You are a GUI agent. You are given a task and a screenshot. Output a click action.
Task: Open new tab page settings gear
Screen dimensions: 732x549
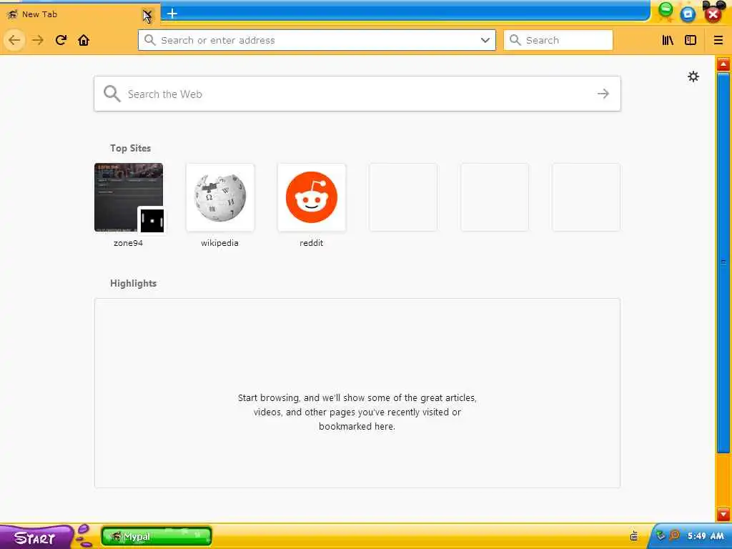(x=693, y=76)
